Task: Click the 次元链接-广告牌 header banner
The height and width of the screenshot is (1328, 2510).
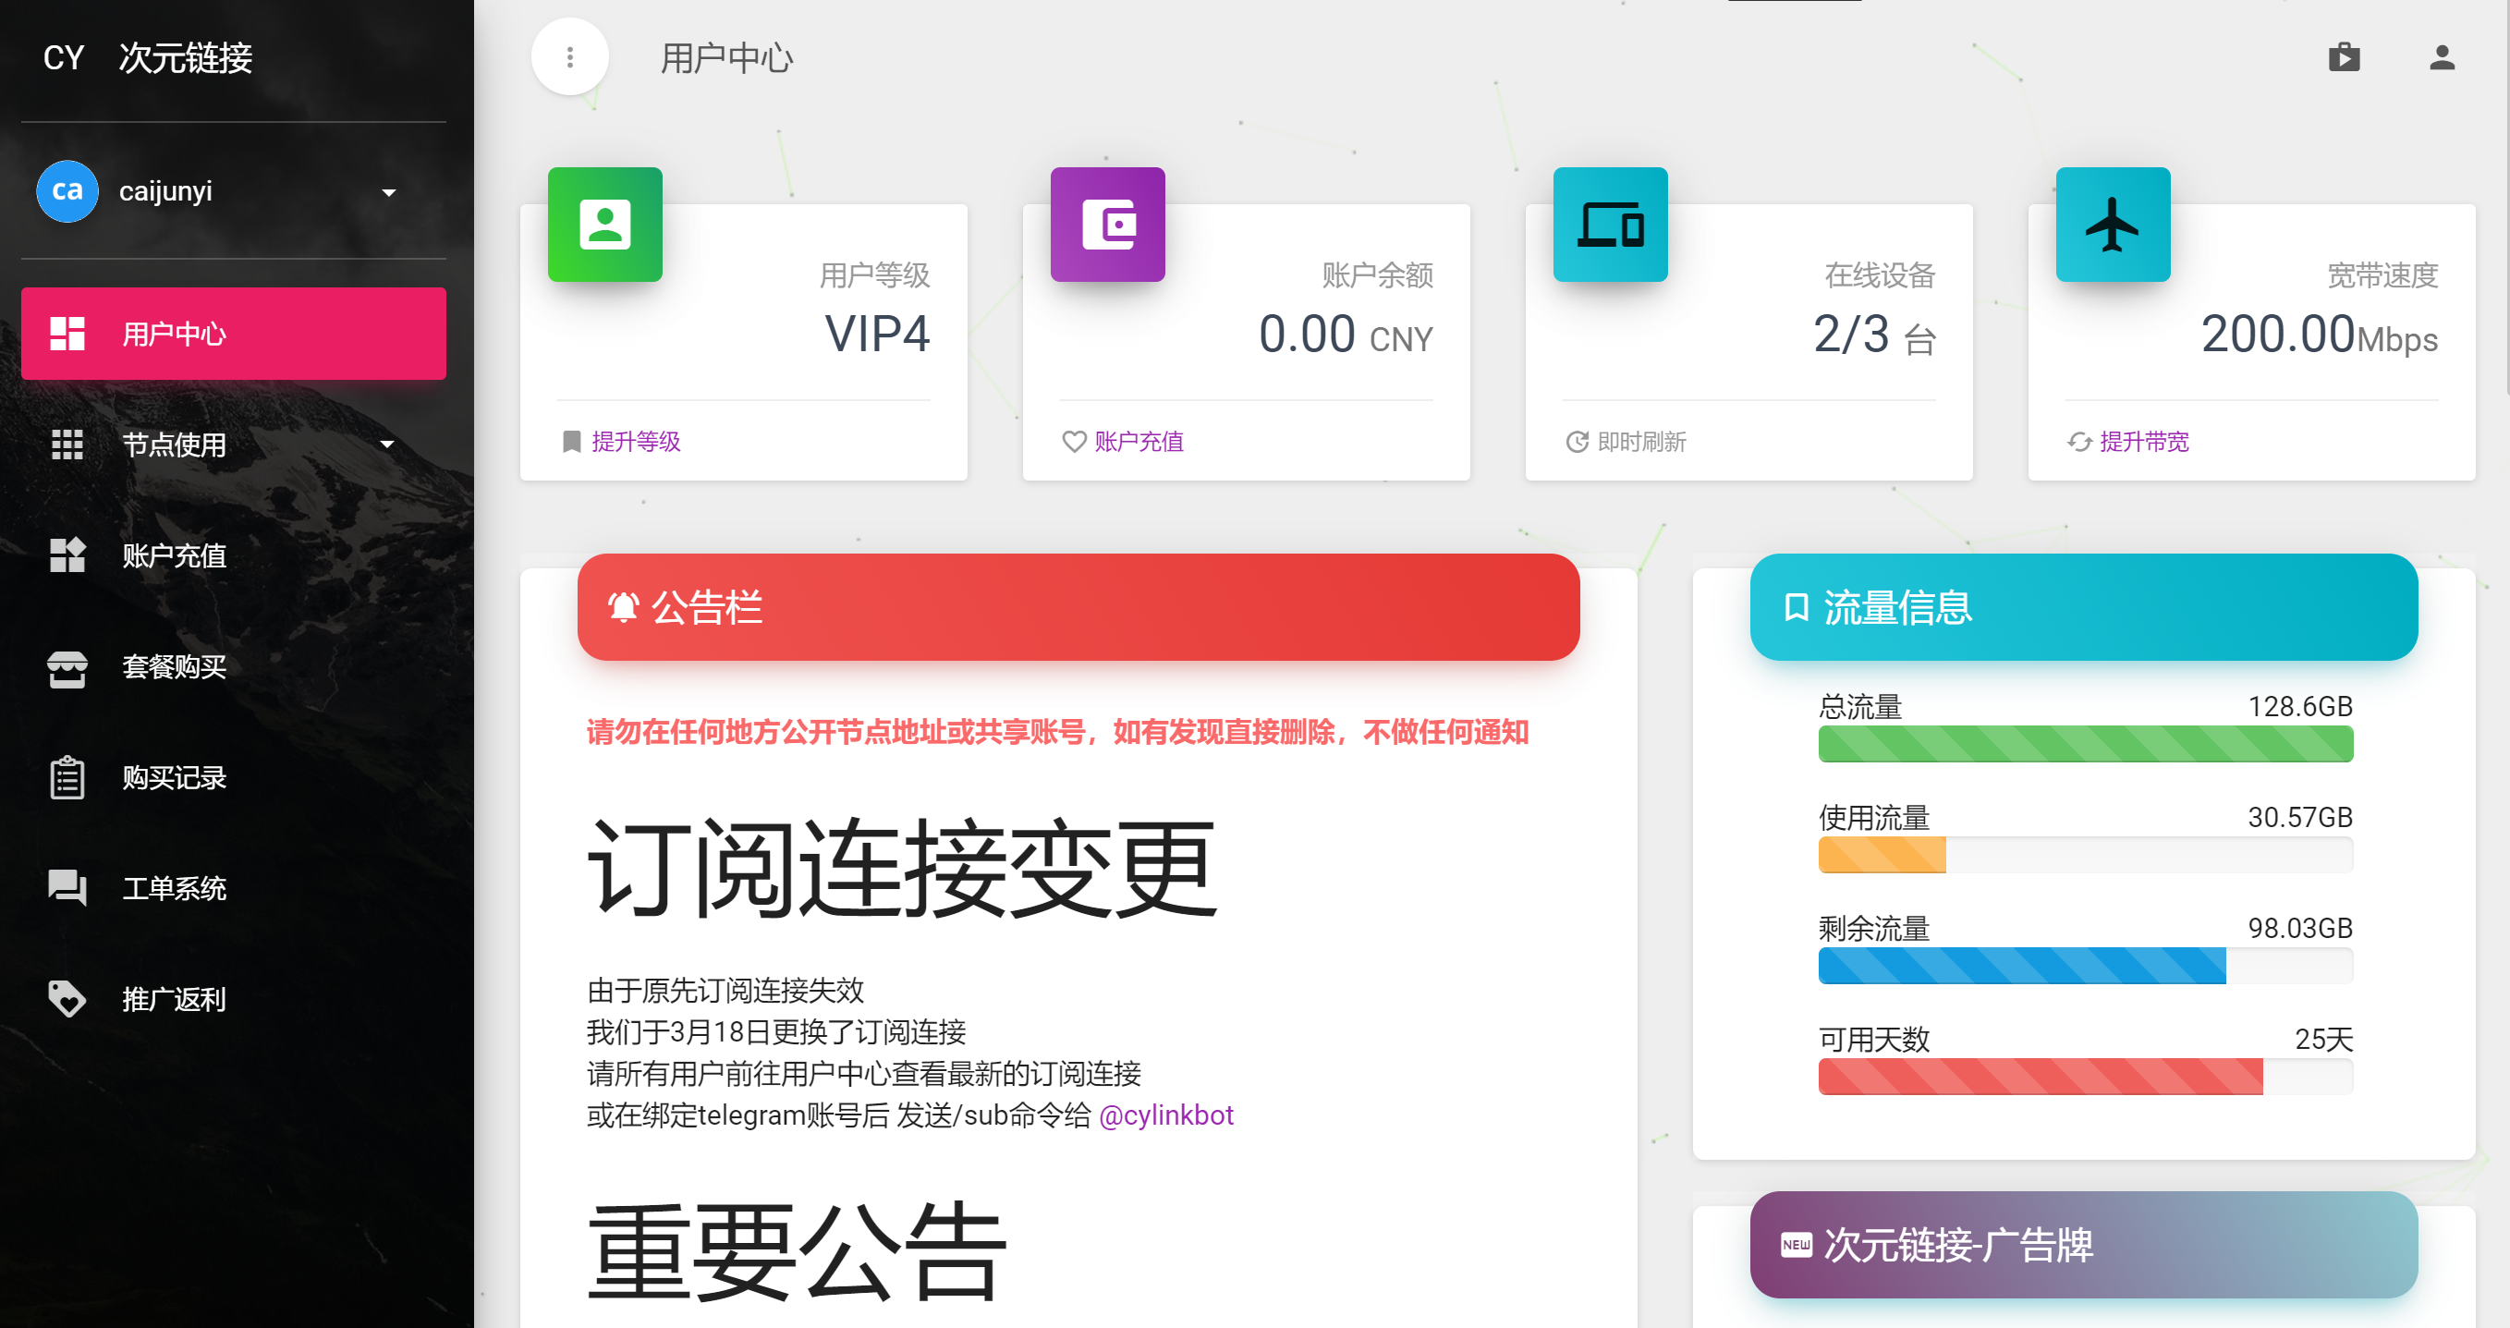Action: click(2084, 1244)
